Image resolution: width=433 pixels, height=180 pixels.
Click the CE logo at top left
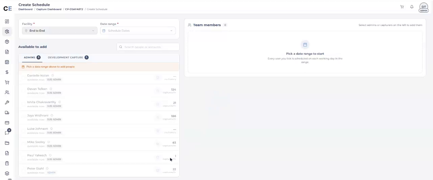(x=7, y=9)
